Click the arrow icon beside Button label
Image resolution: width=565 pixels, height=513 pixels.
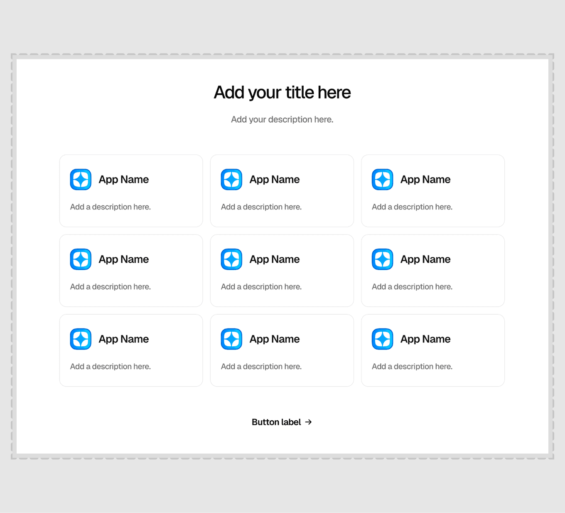click(x=308, y=422)
